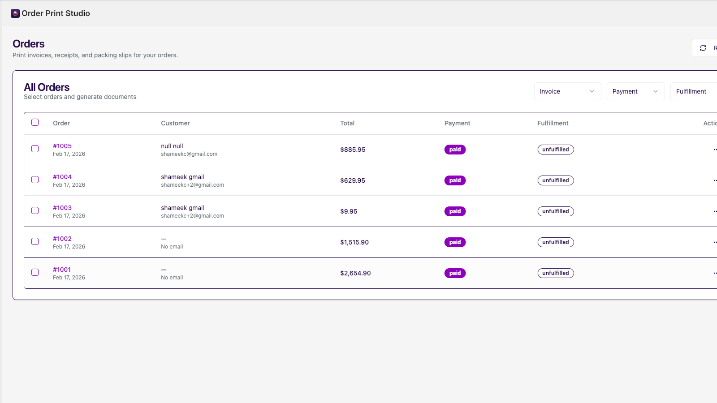The image size is (717, 403).
Task: Open the actions ellipsis for order #1004
Action: pyautogui.click(x=714, y=180)
